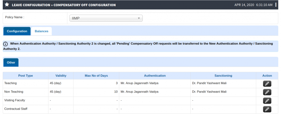Click max days value 3 in Teaching row
The image size is (281, 114).
click(x=117, y=83)
